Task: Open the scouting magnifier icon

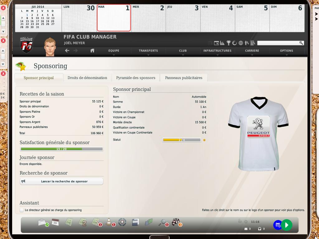Action: click(x=163, y=222)
